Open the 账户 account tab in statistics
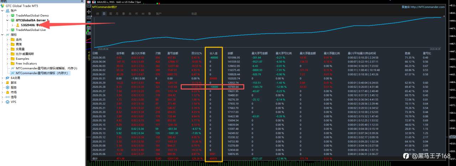The width and height of the screenshot is (456, 166). [159, 14]
